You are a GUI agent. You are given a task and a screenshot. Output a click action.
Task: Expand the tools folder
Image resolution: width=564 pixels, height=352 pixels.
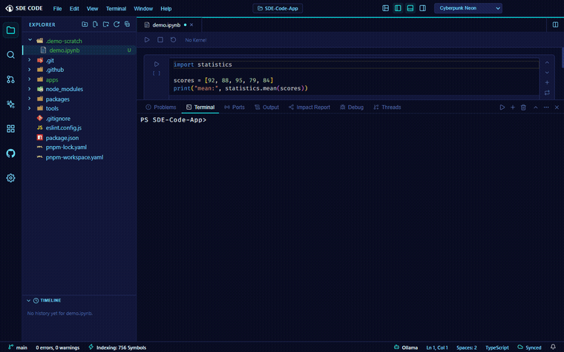click(x=30, y=108)
